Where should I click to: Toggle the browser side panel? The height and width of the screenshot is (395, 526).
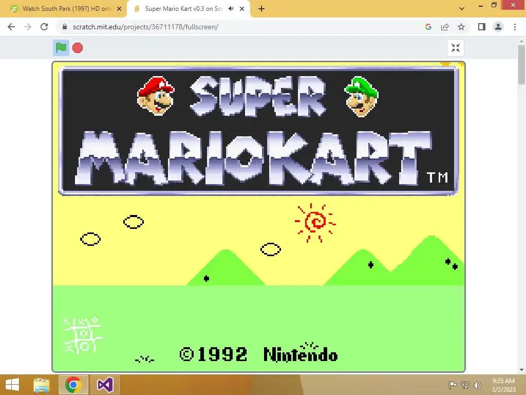(x=482, y=27)
